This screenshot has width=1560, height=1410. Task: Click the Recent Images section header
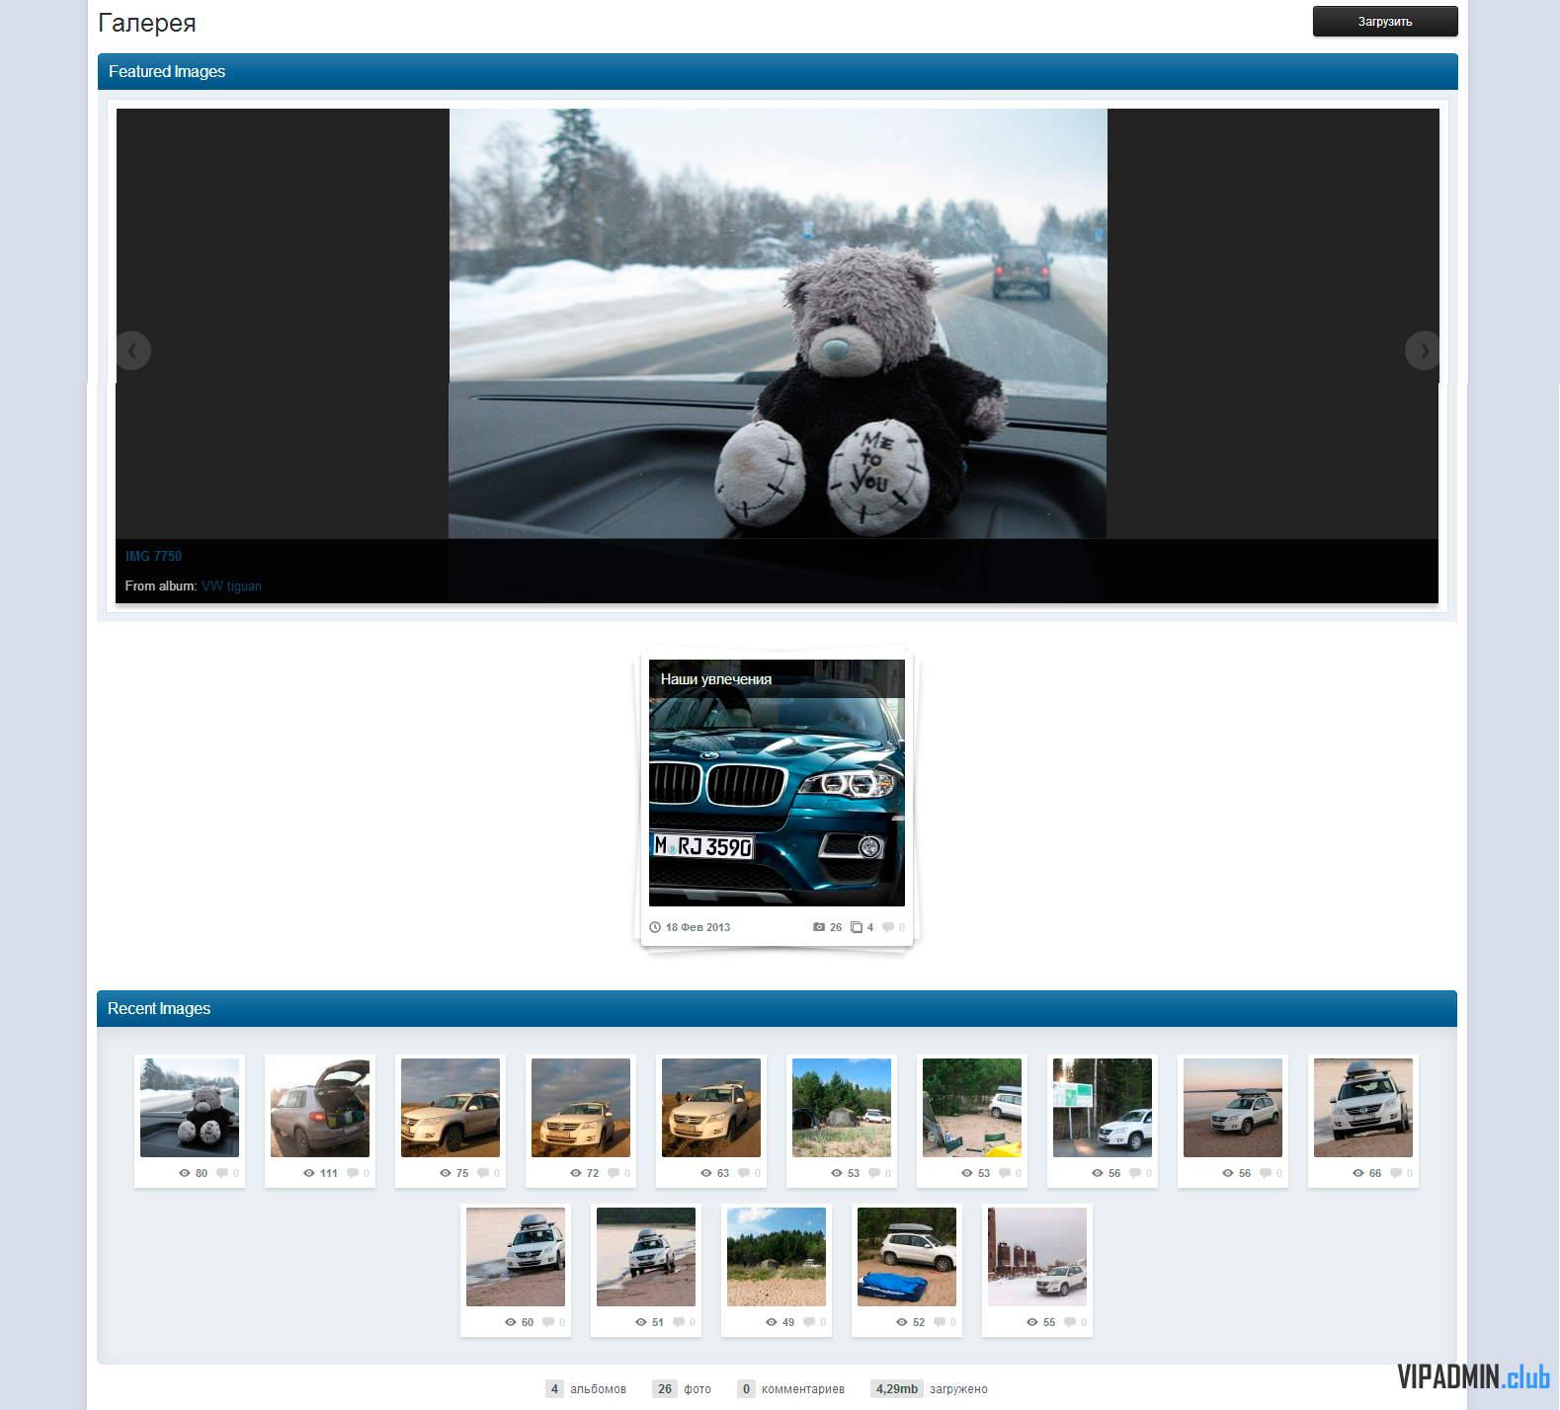778,1009
